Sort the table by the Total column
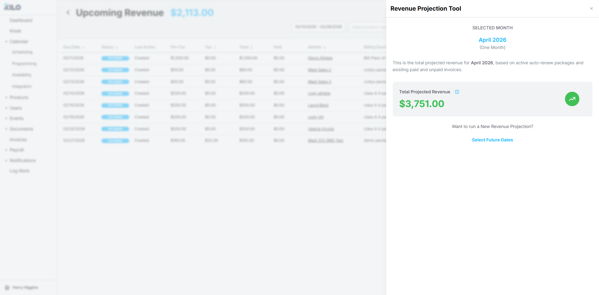The height and width of the screenshot is (295, 599). point(246,47)
